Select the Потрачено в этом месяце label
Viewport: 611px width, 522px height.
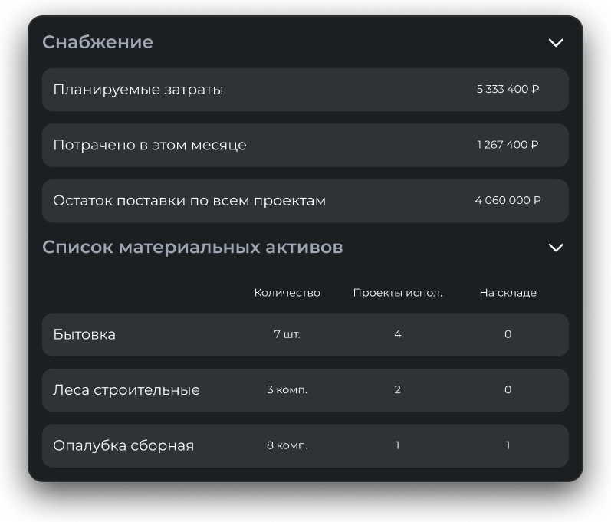click(x=149, y=145)
